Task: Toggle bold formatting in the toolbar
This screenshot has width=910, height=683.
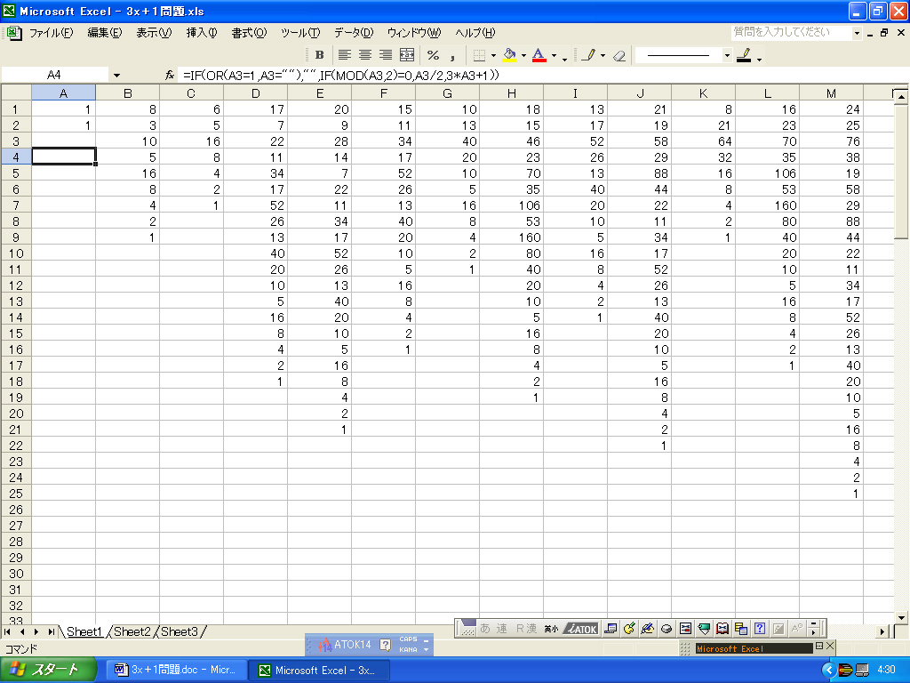Action: (x=319, y=55)
